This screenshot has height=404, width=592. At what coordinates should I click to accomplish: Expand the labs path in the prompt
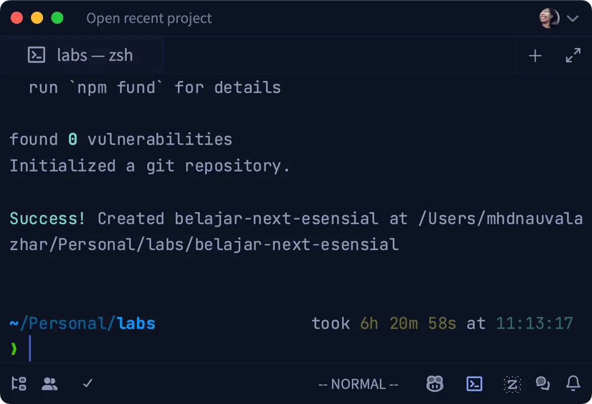point(136,323)
